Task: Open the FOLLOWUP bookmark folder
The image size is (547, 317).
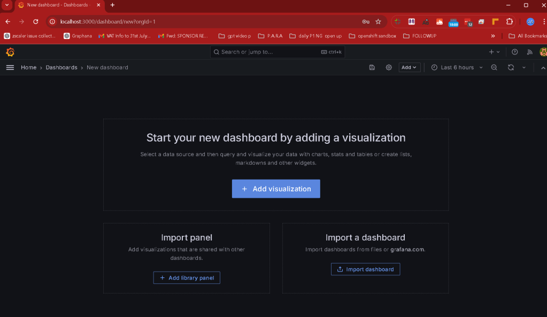Action: [420, 36]
